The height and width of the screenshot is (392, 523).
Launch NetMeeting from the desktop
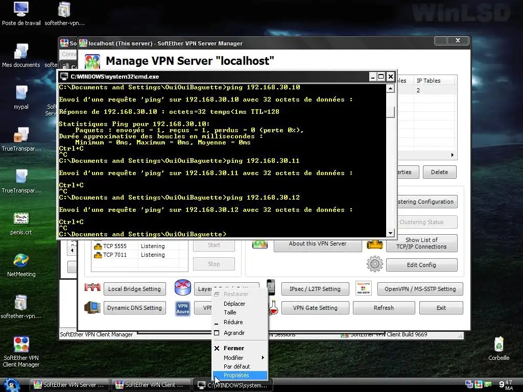(21, 265)
